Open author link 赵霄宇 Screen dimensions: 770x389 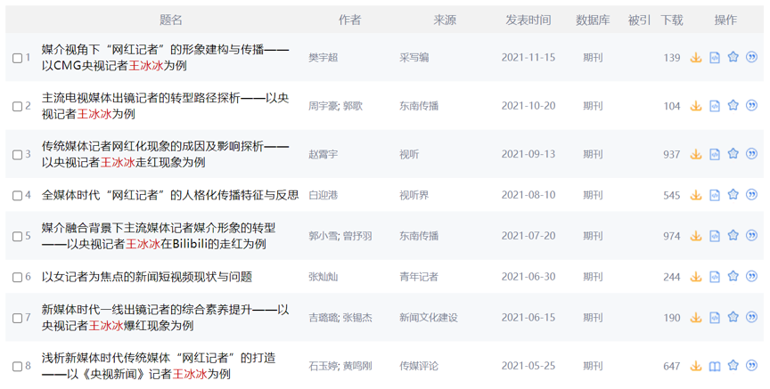point(323,154)
